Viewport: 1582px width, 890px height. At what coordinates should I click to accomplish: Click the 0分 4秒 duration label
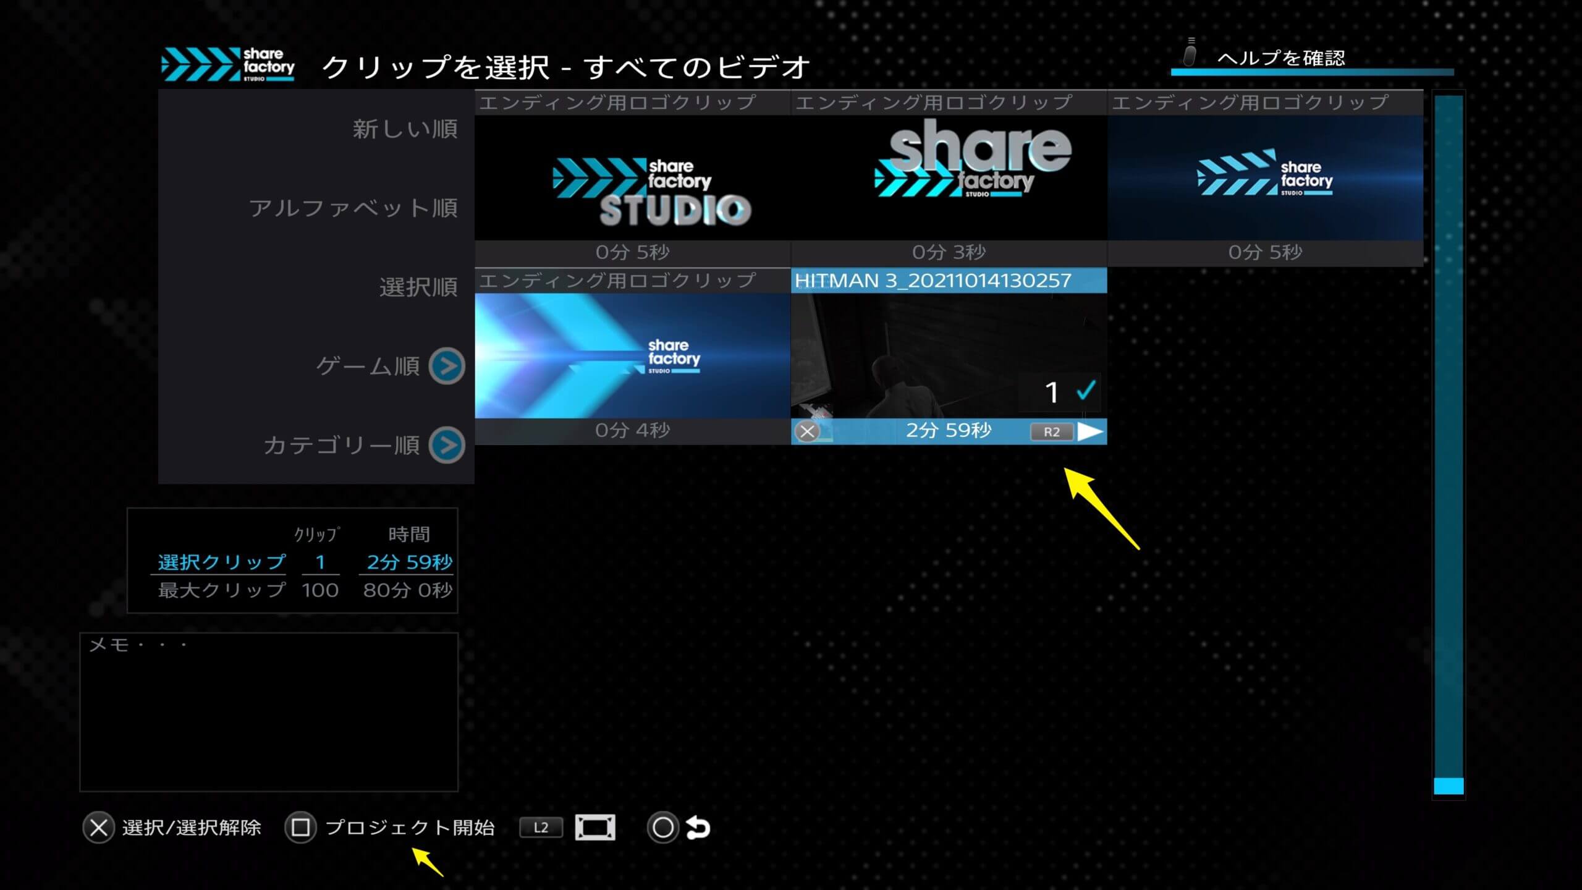632,430
